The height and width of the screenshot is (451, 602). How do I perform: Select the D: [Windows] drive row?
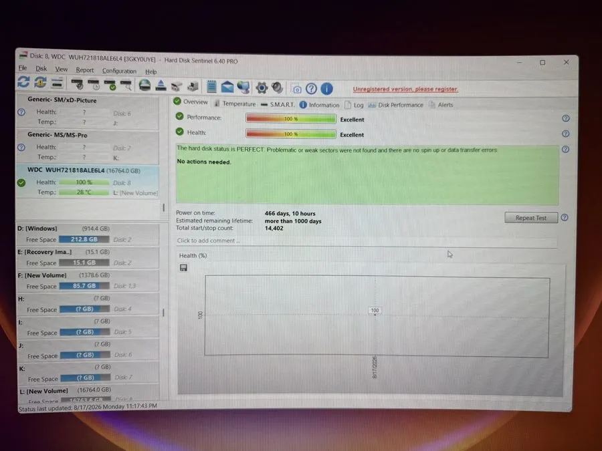click(88, 234)
